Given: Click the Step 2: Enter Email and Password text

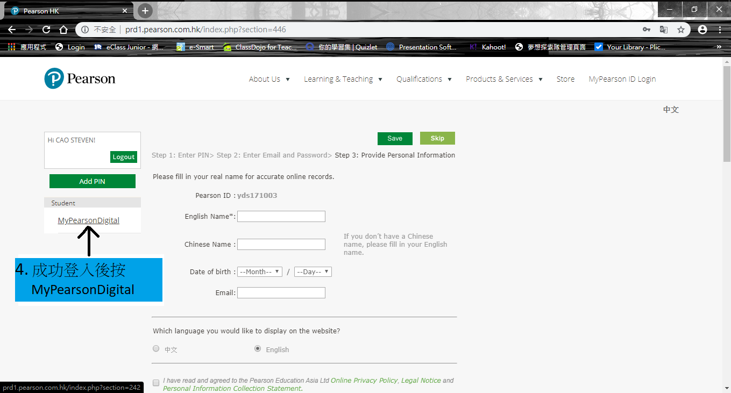Looking at the screenshot, I should coord(272,155).
